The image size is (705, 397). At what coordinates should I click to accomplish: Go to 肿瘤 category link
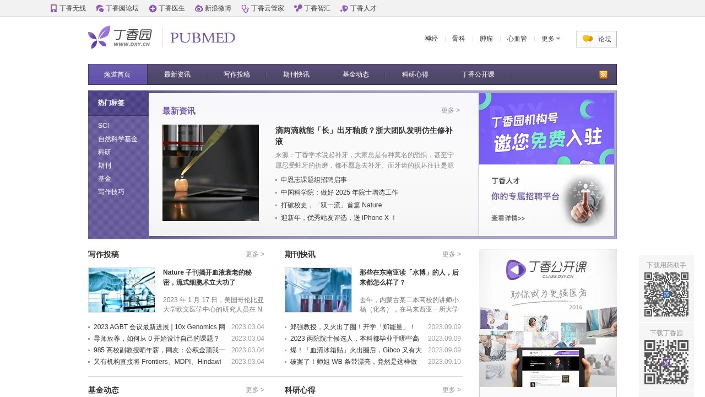pyautogui.click(x=486, y=39)
